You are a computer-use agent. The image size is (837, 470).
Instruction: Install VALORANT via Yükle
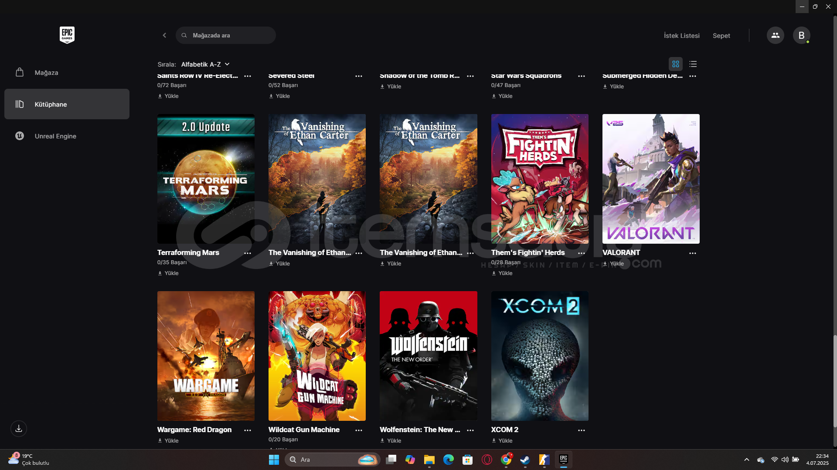pos(613,264)
